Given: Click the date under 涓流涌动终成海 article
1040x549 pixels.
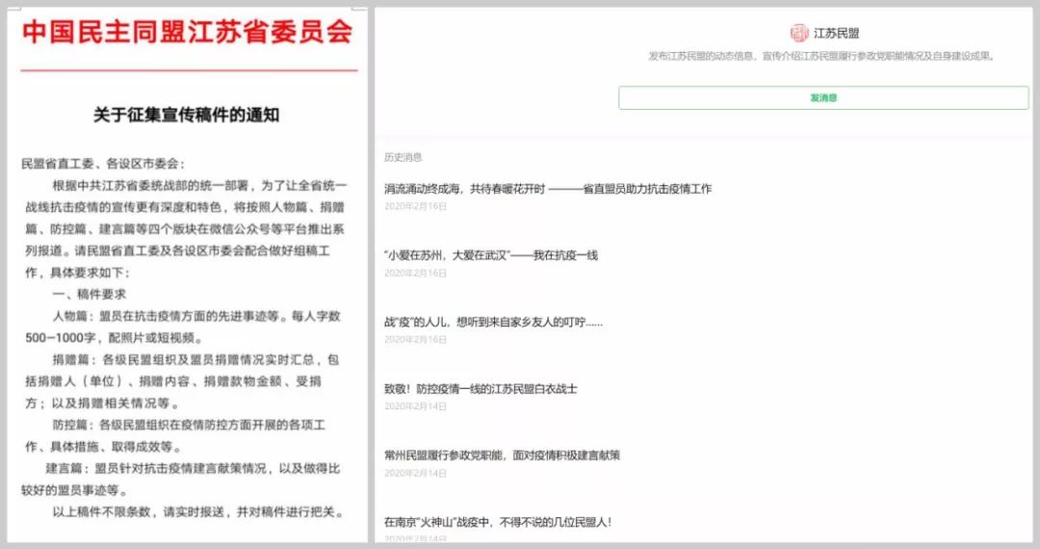Looking at the screenshot, I should click(x=415, y=206).
